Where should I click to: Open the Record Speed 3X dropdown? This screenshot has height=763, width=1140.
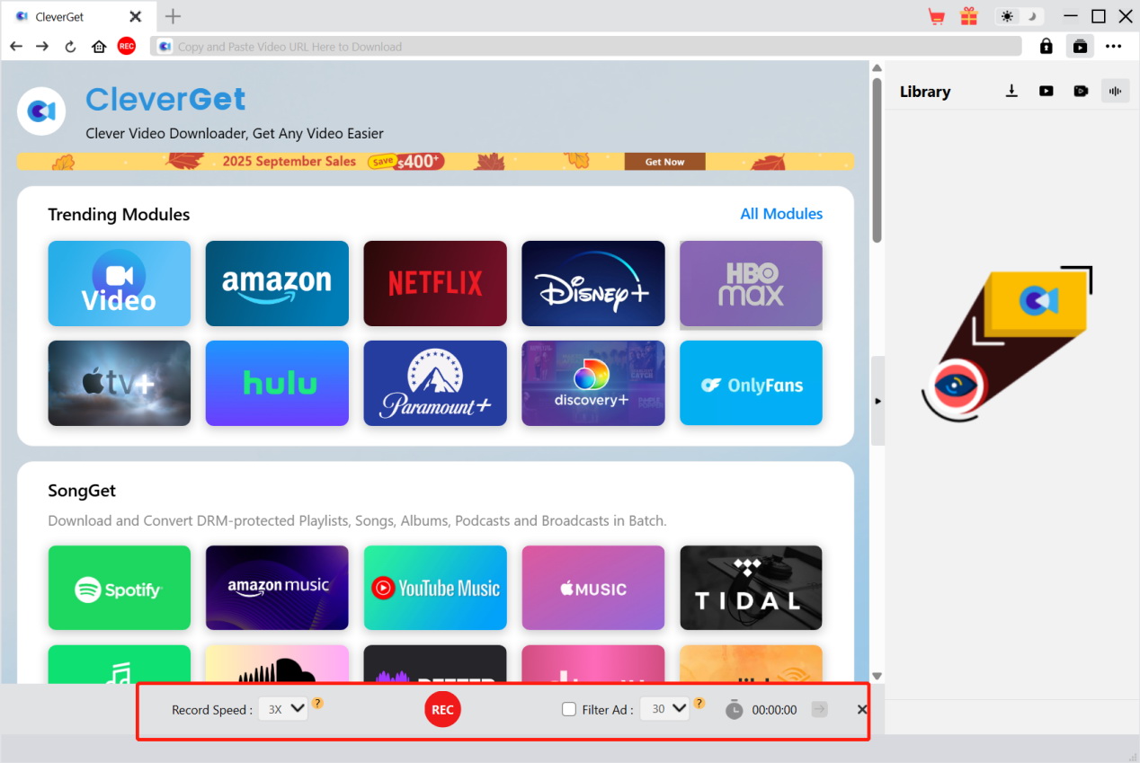[x=283, y=709]
